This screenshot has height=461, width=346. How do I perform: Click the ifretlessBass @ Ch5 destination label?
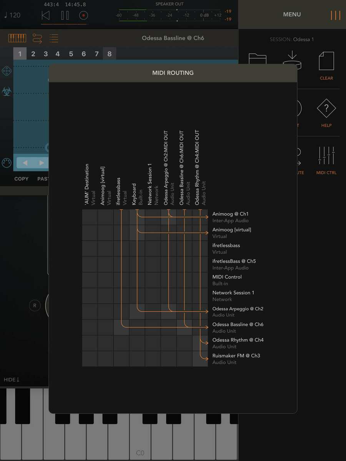(x=234, y=264)
